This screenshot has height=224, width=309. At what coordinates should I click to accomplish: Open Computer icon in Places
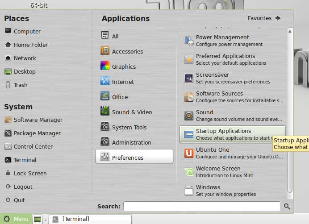8,31
